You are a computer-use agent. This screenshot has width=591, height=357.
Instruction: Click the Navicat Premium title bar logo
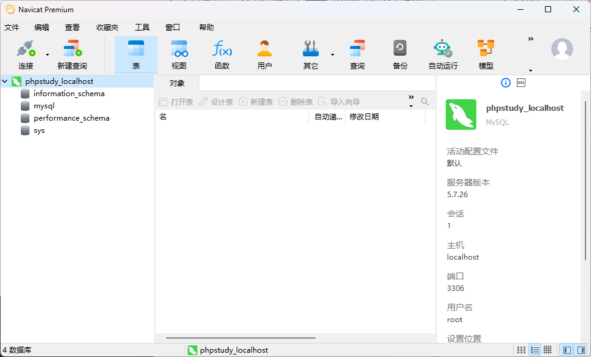[x=10, y=9]
